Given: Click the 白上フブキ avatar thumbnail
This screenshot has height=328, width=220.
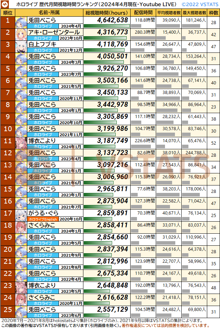Looking at the screenshot, I should (x=21, y=47).
